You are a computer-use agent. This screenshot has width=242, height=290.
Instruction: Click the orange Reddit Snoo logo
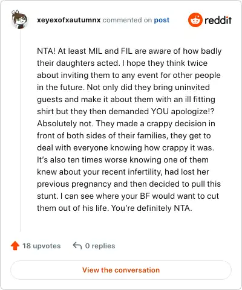tap(195, 20)
